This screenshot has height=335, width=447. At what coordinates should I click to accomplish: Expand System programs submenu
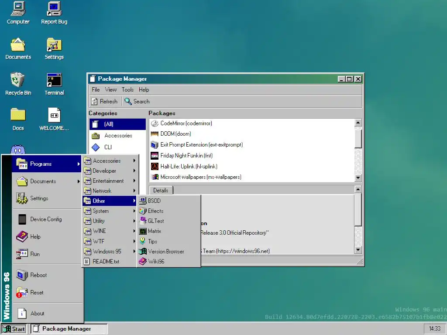tap(110, 211)
